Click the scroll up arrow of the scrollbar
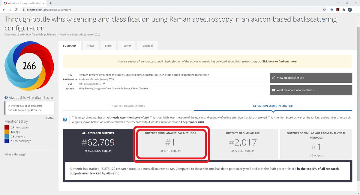360x195 pixels. click(x=358, y=15)
